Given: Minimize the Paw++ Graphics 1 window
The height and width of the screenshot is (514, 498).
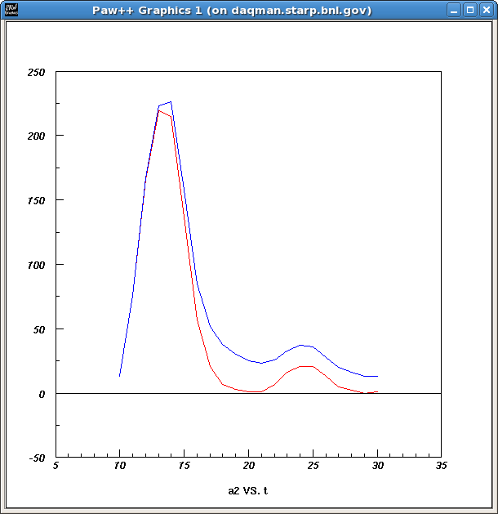Looking at the screenshot, I should click(x=454, y=10).
